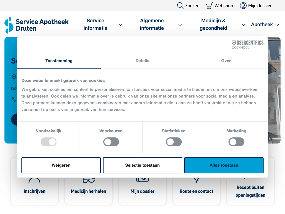Click the location pin icon
Image resolution: width=285 pixels, height=214 pixels.
pos(14,77)
